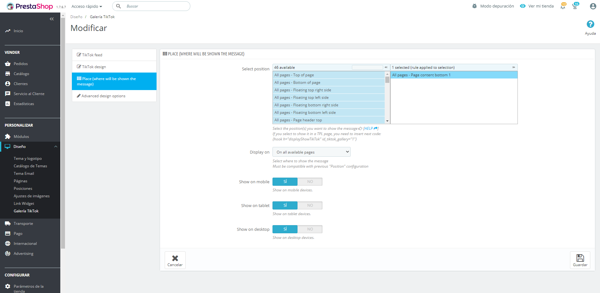Click the Clientes person icon
This screenshot has height=293, width=600.
coord(8,84)
